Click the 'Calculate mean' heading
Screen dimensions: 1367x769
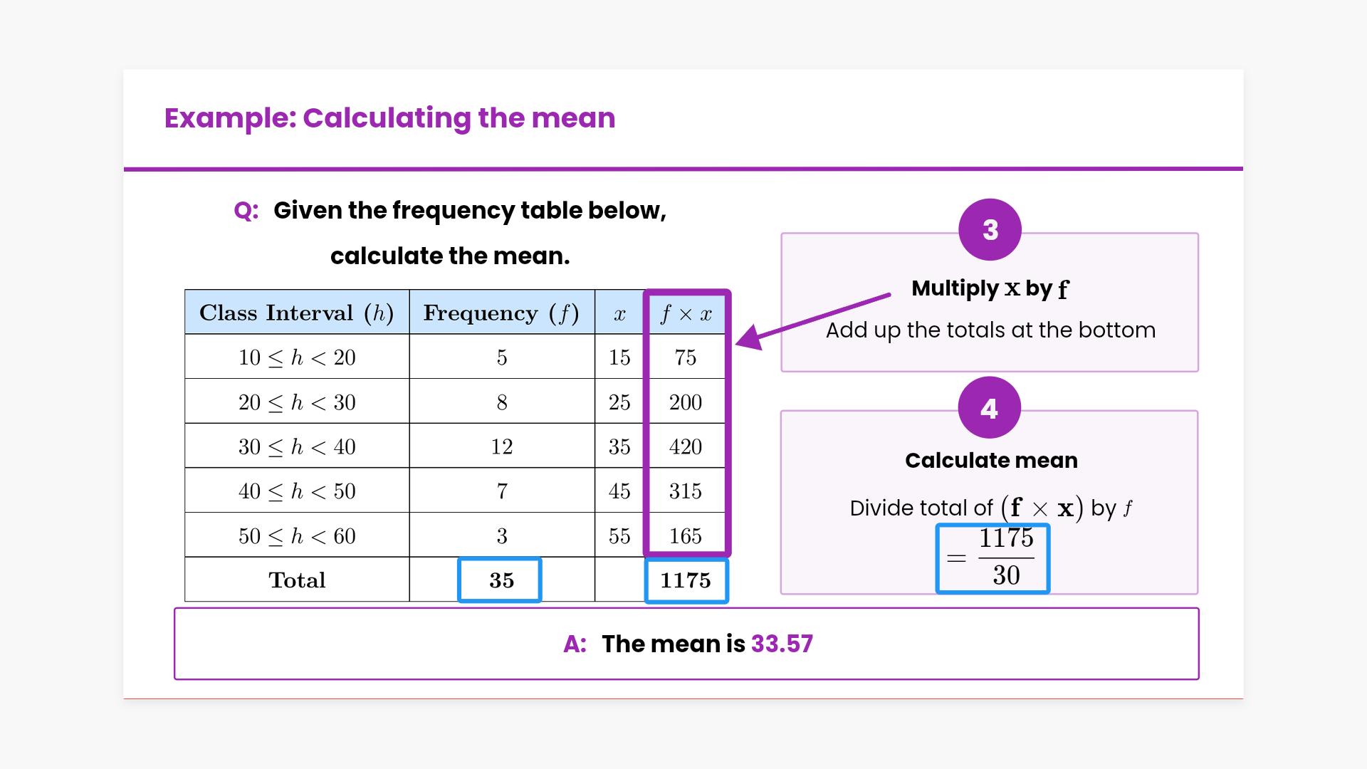991,461
